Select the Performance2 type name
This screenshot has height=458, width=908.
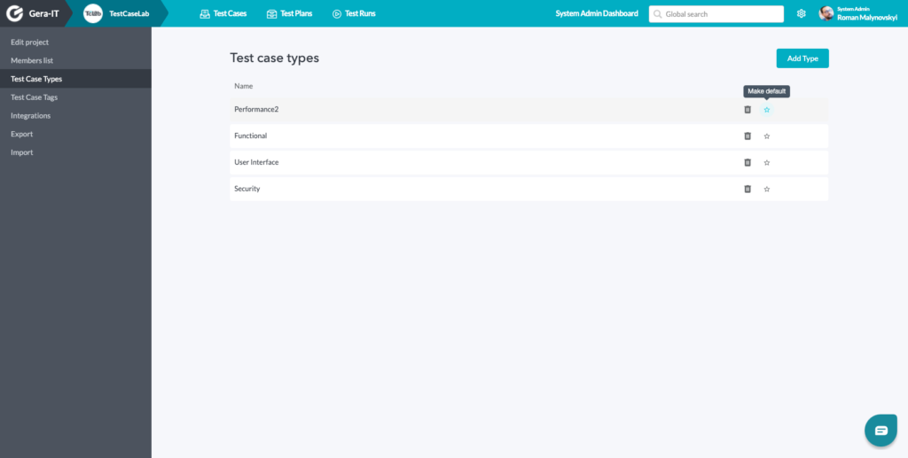[256, 109]
